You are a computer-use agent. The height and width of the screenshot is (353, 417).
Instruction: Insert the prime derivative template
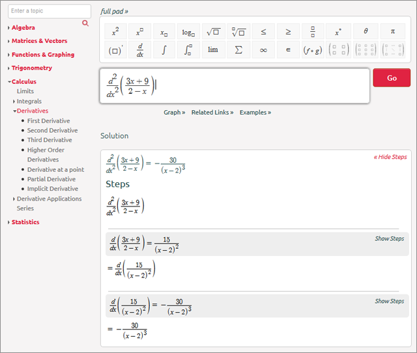(115, 49)
